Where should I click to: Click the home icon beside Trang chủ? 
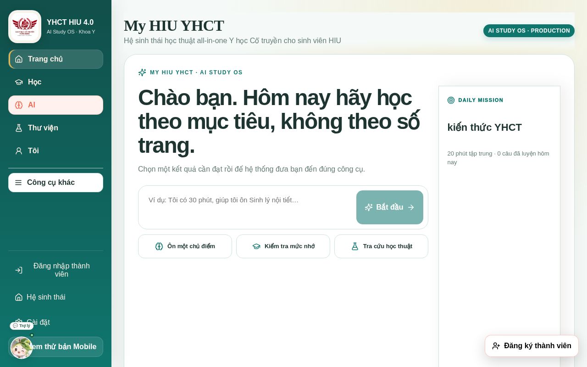(19, 59)
